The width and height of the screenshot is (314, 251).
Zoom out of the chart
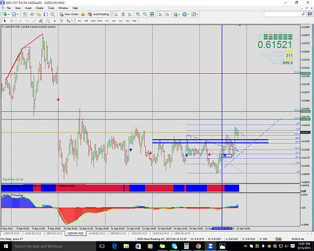145,14
